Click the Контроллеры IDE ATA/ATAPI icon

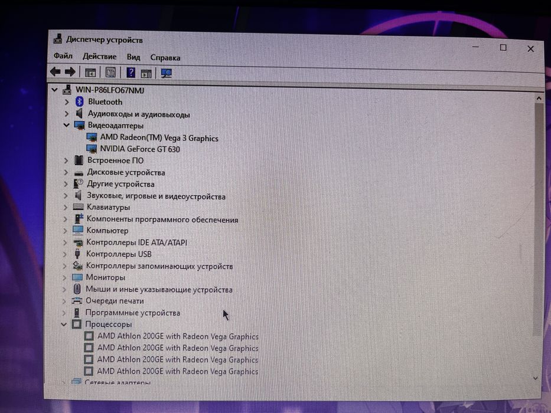pos(77,242)
